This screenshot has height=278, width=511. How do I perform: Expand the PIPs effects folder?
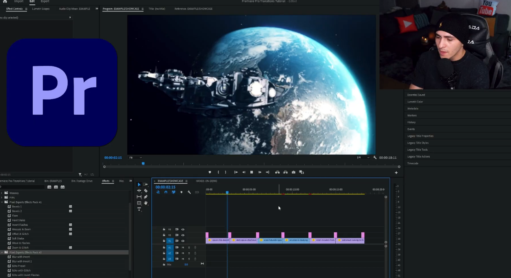coord(1,198)
